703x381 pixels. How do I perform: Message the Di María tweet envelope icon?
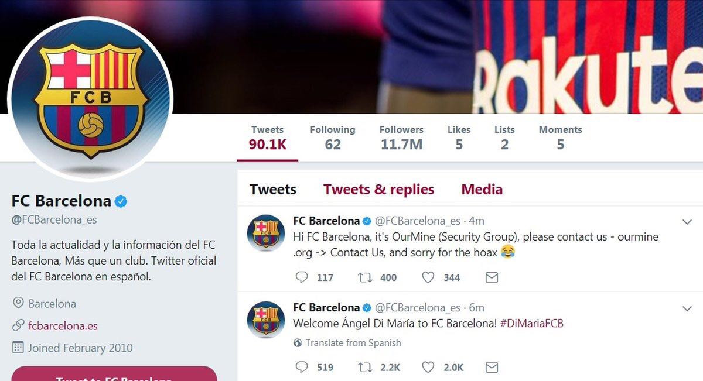pyautogui.click(x=492, y=367)
